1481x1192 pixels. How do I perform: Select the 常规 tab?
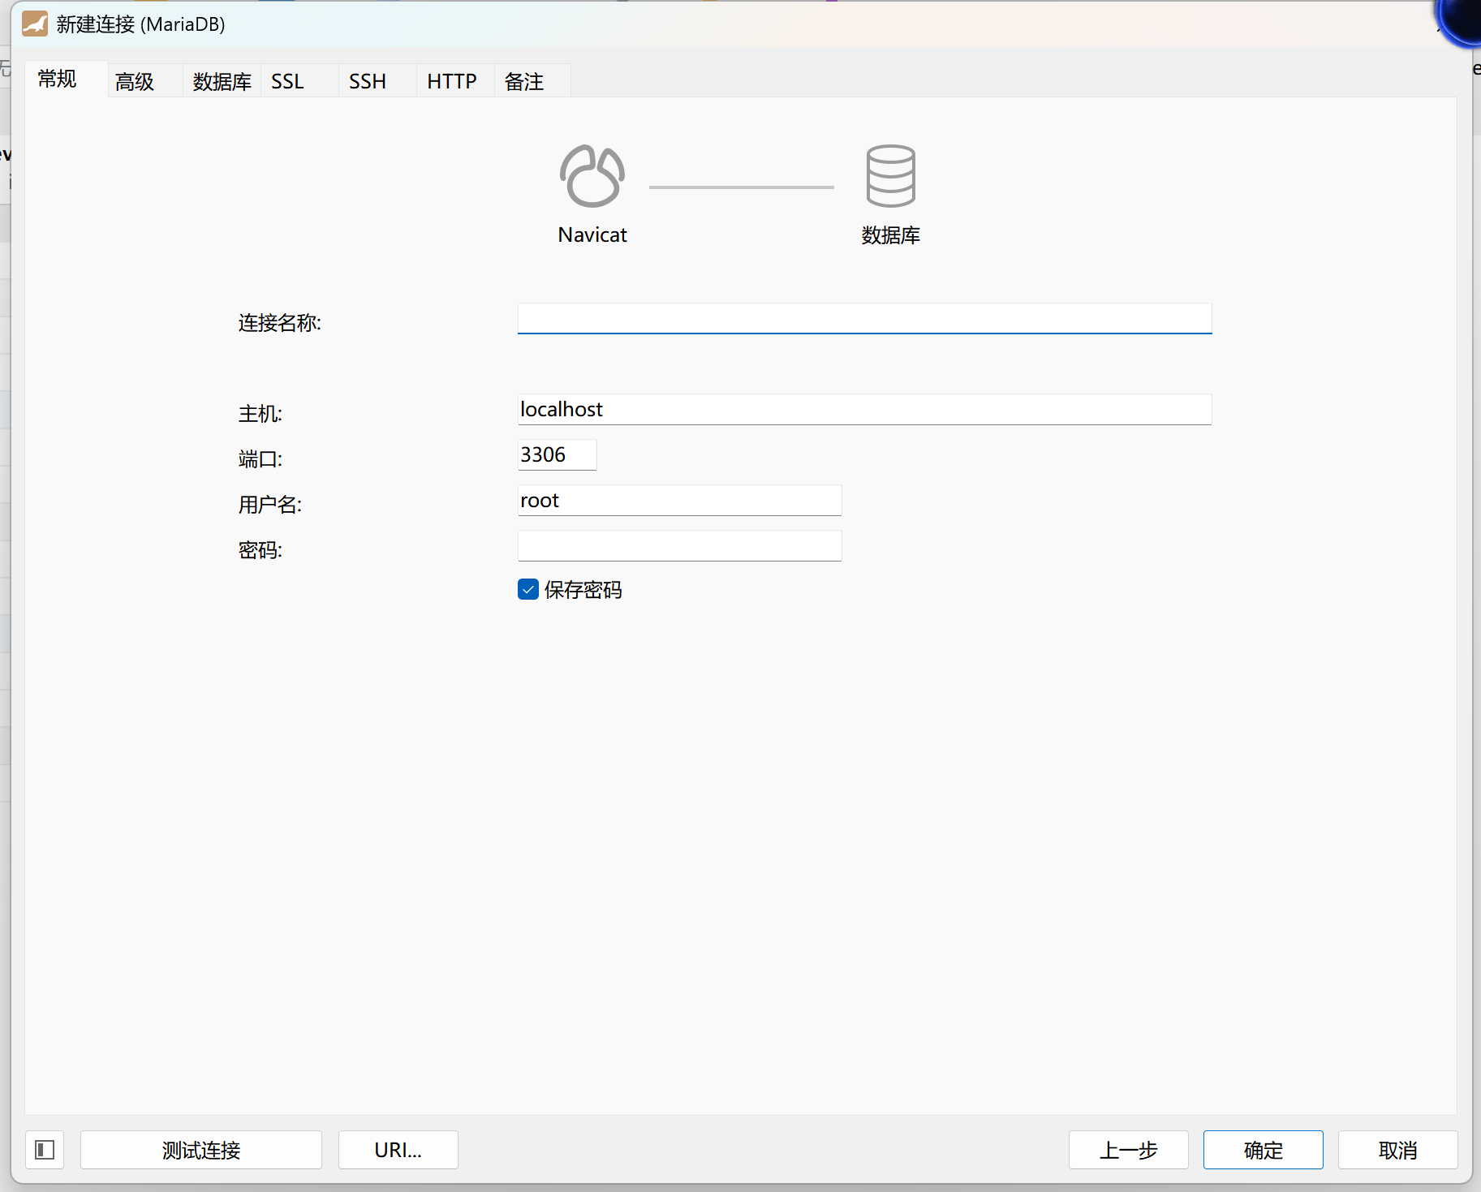(x=57, y=80)
